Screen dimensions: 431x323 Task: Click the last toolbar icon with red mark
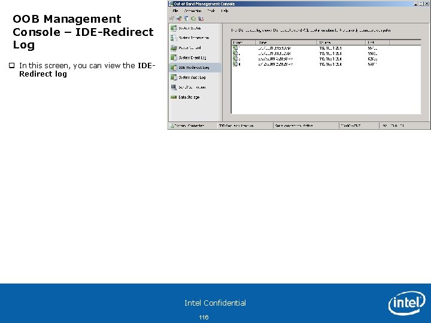[x=201, y=19]
